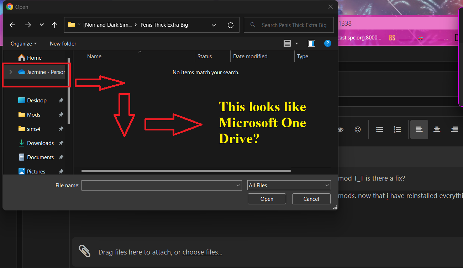Open the Pictures quick access folder
Image resolution: width=463 pixels, height=268 pixels.
tap(36, 171)
